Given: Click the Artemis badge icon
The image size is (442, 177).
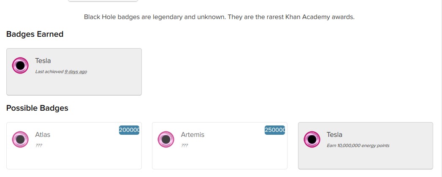Looking at the screenshot, I should 166,139.
